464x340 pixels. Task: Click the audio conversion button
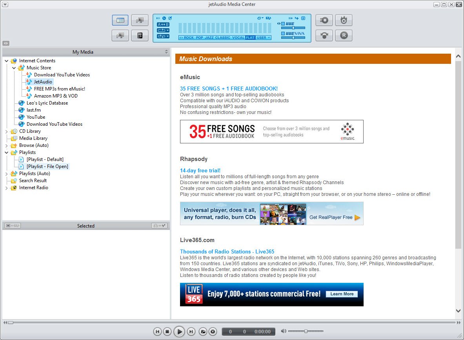pos(324,36)
